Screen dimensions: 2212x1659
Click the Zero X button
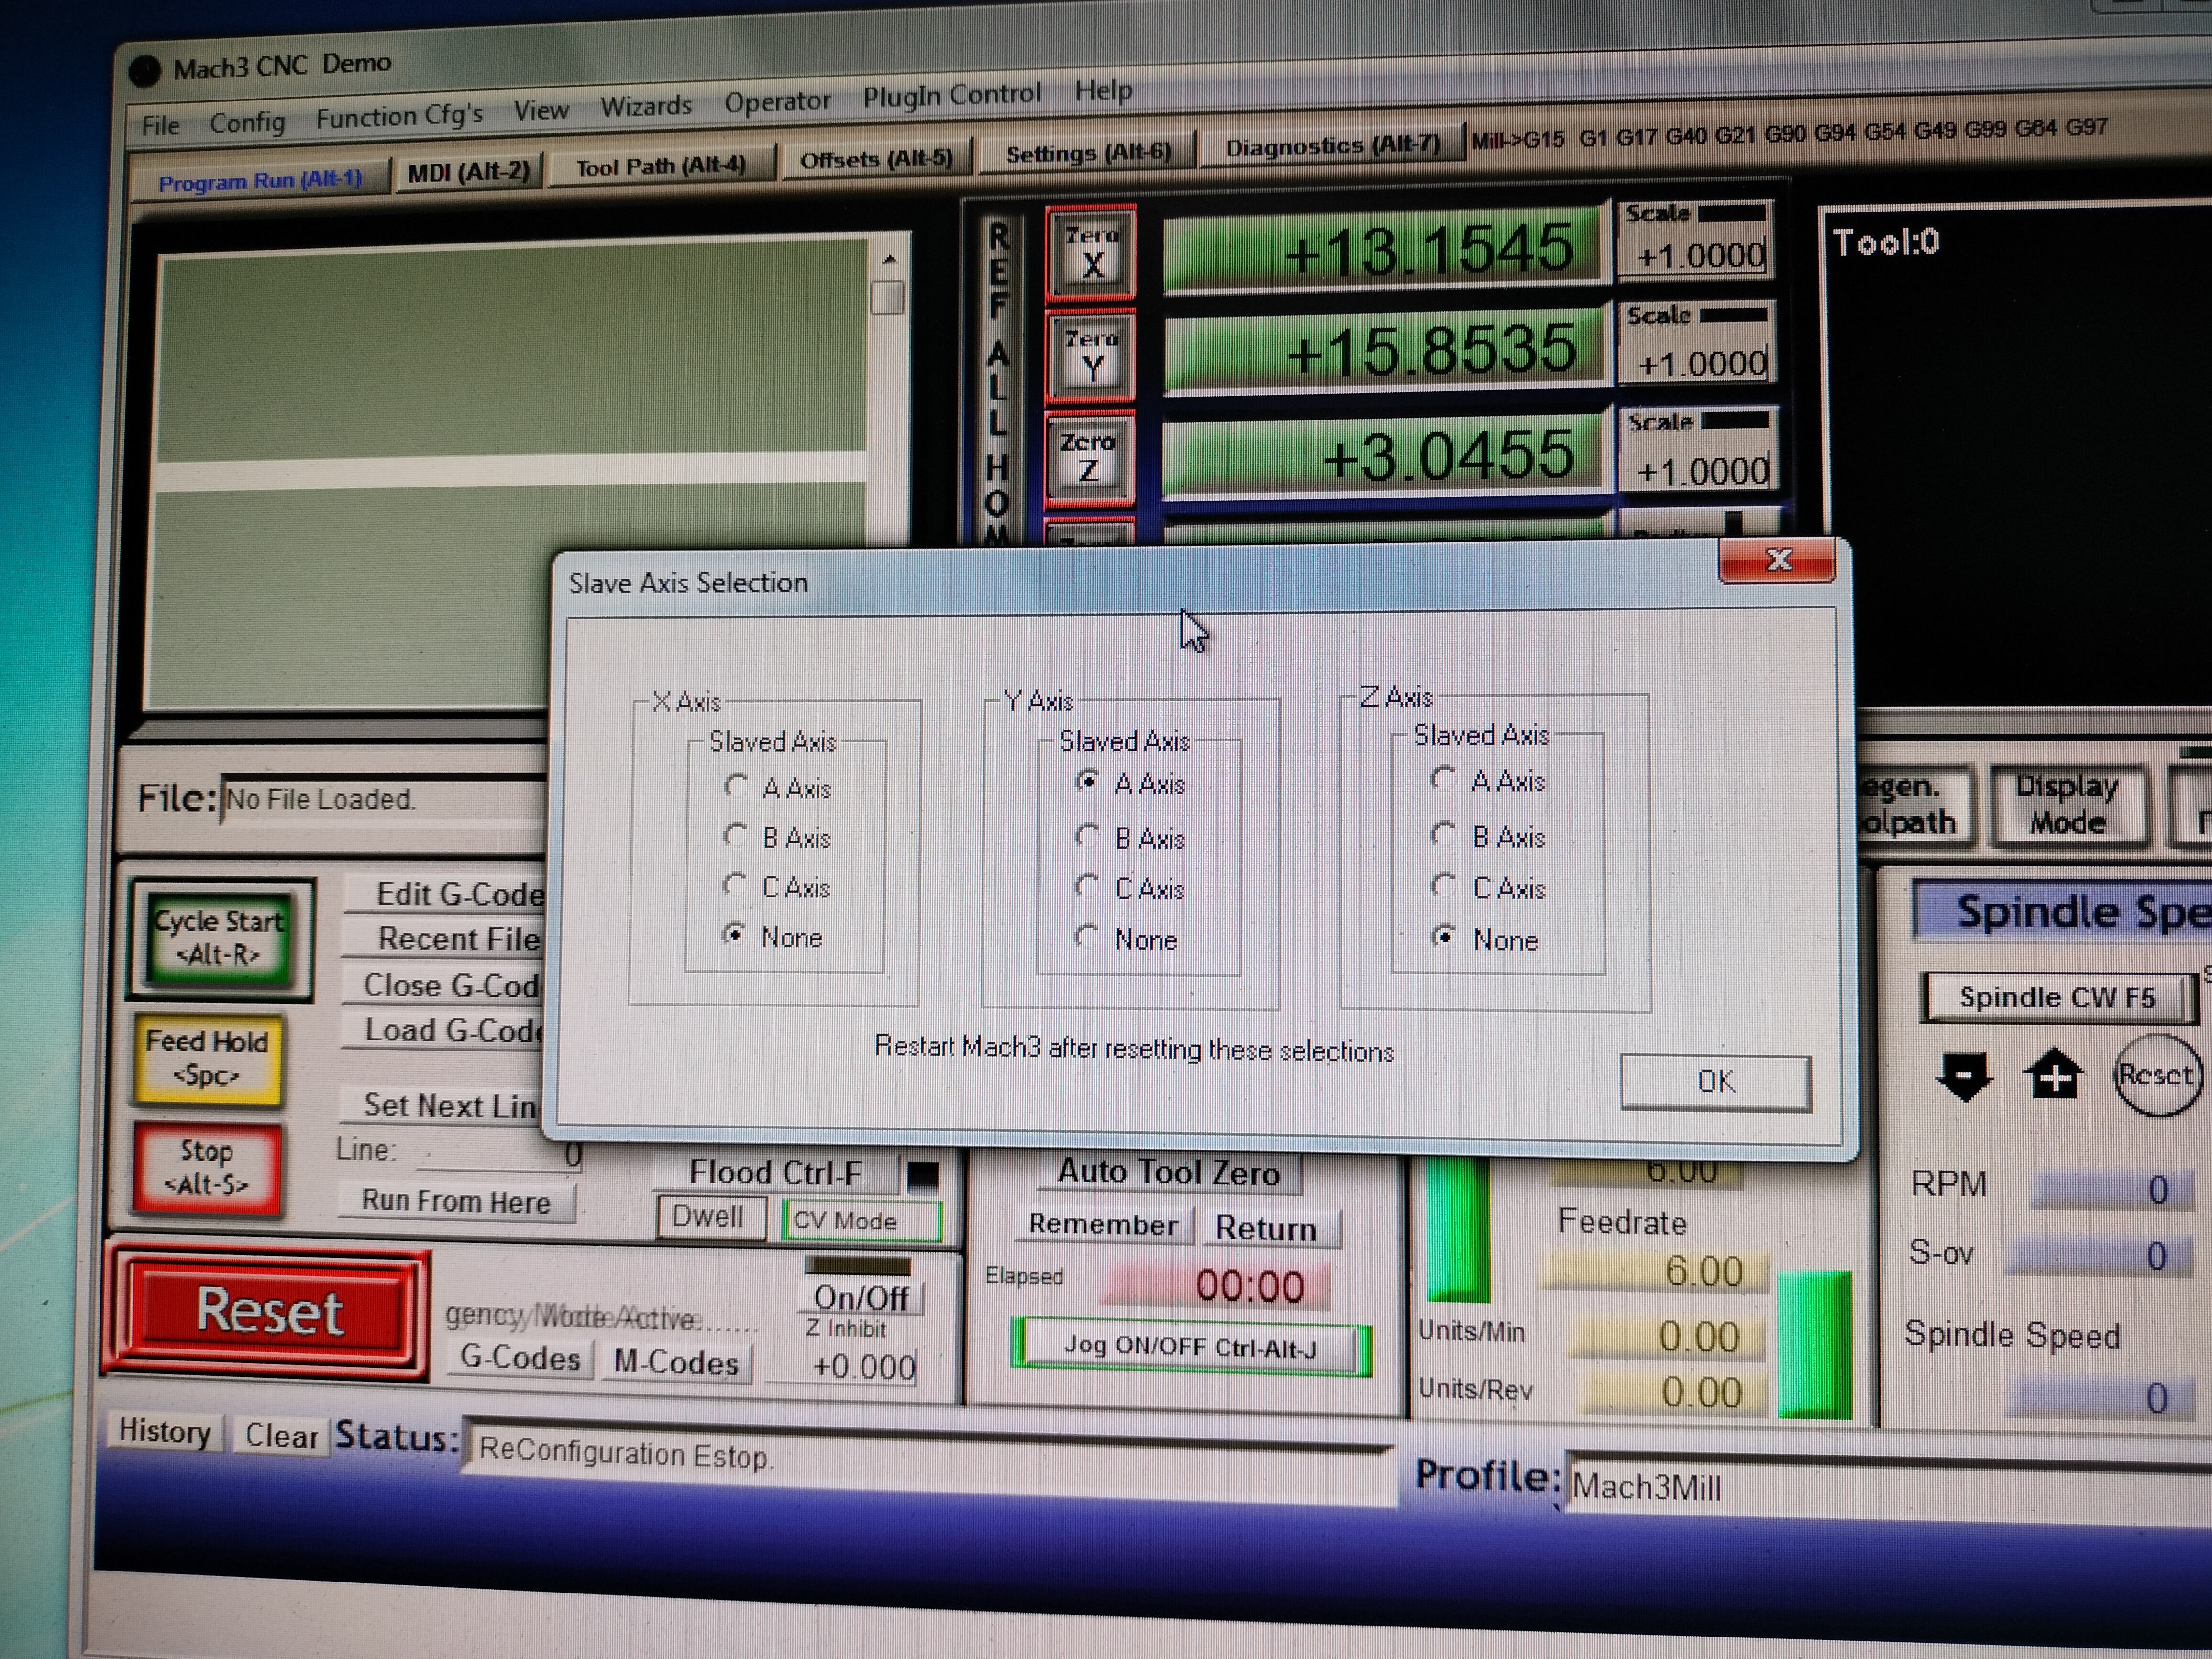coord(1091,253)
